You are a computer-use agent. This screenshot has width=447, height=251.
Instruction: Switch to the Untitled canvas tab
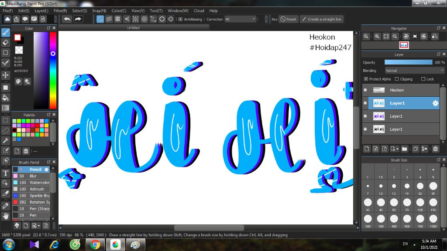[x=133, y=27]
